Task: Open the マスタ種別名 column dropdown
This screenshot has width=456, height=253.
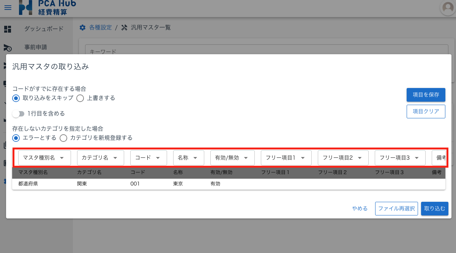Action: (44, 157)
